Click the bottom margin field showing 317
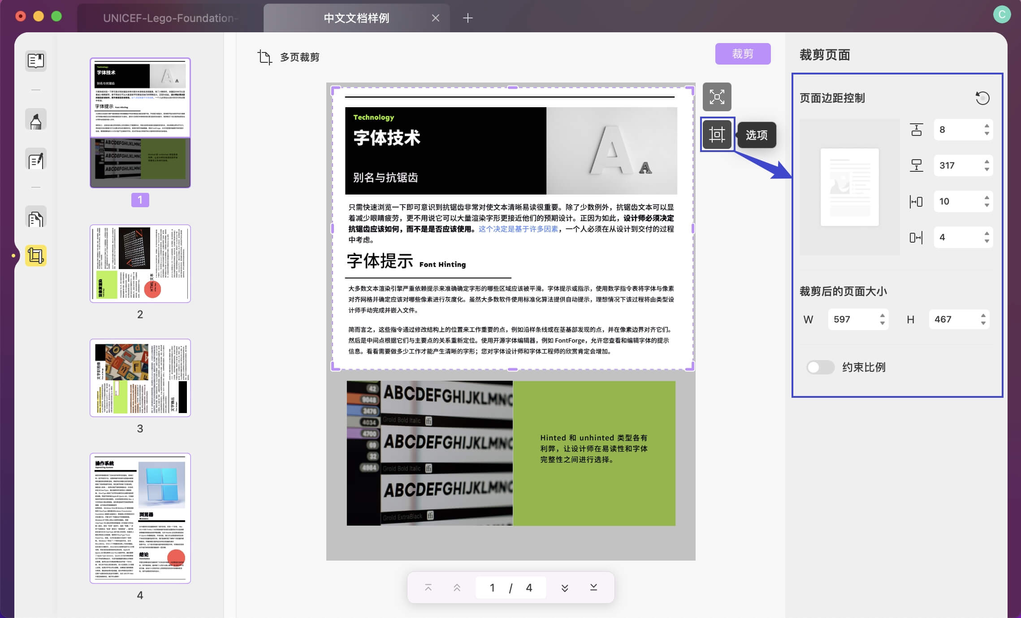Screen dimensions: 1021x618 tap(963, 165)
